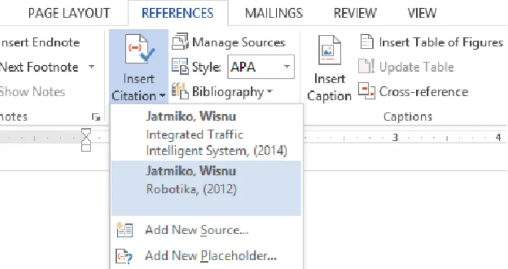Click the Bibliography books icon

[x=180, y=91]
